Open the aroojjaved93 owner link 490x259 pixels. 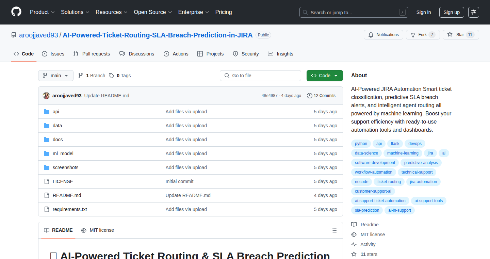click(x=38, y=35)
